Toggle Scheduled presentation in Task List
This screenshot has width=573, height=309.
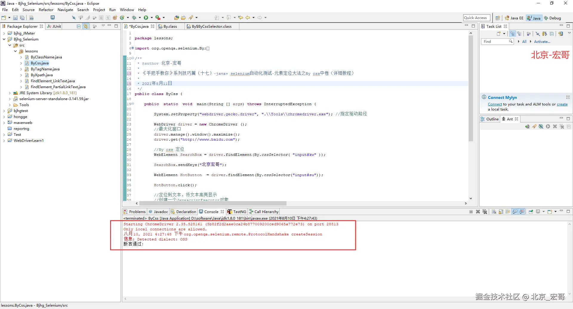click(x=519, y=34)
